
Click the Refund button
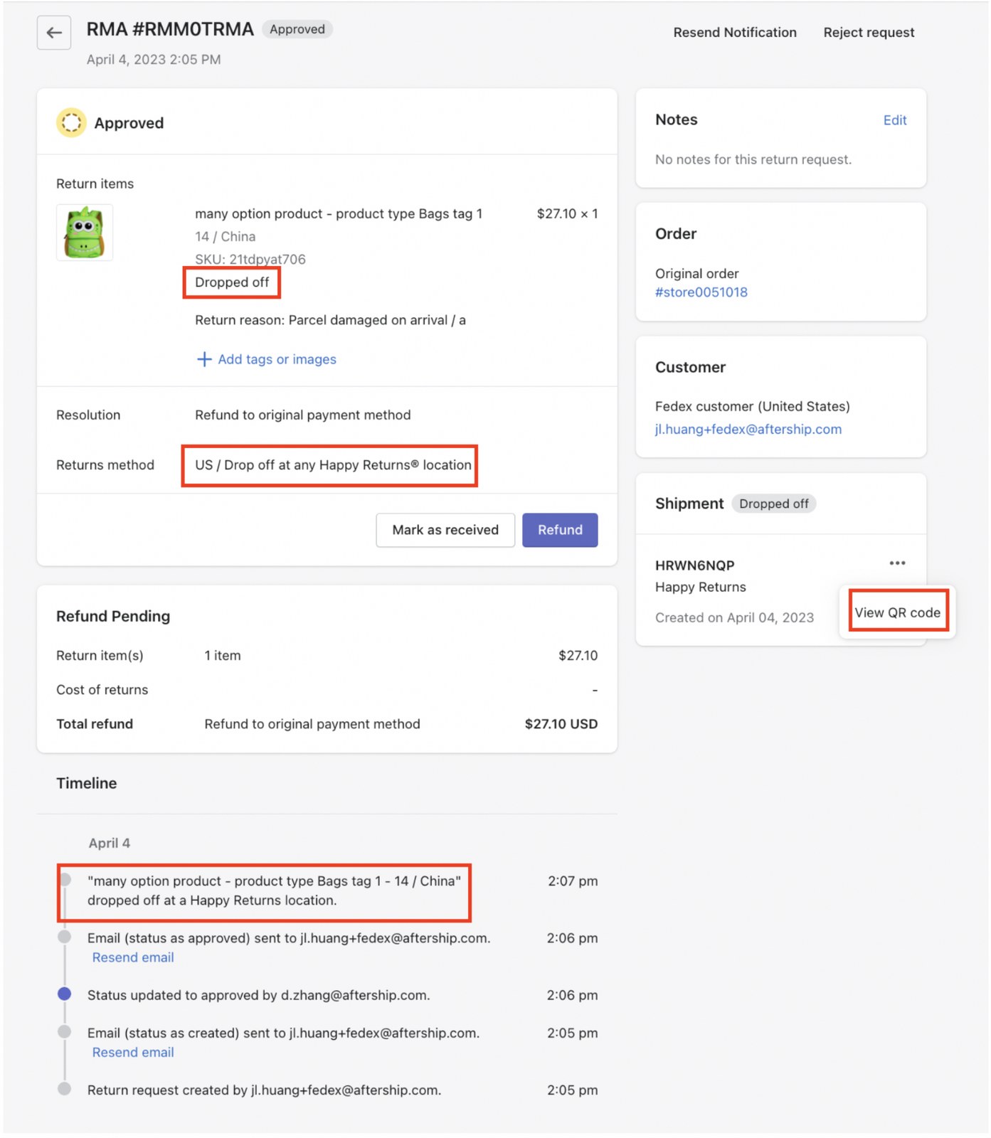[x=560, y=530]
